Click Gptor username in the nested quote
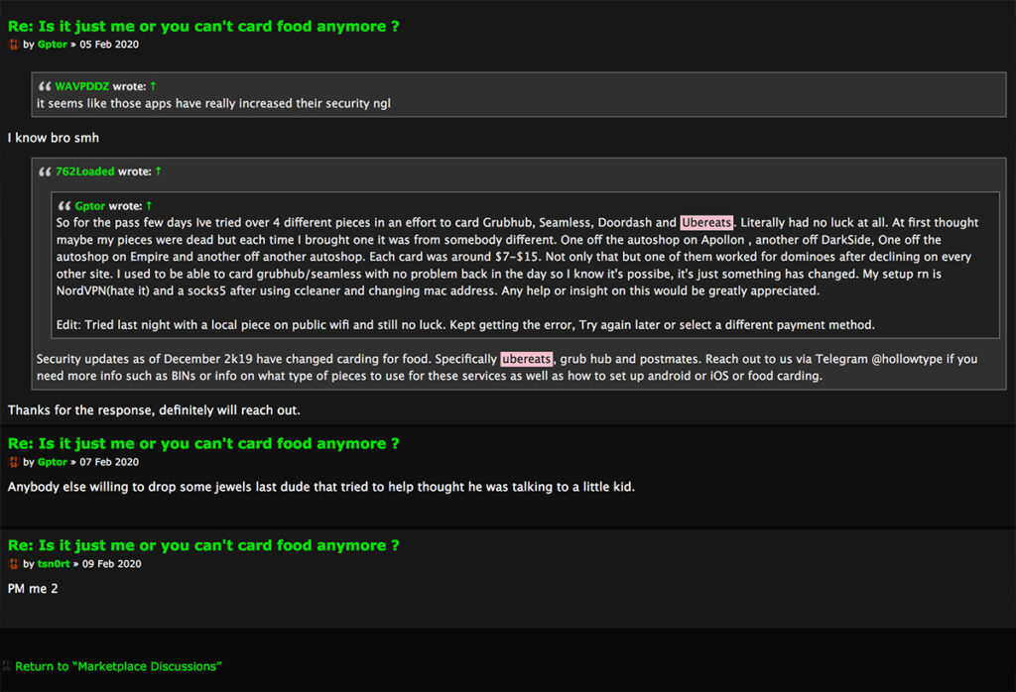 (90, 206)
